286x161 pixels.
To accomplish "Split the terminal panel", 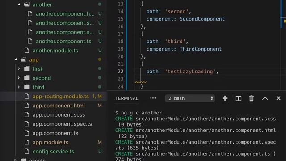I will click(238, 98).
